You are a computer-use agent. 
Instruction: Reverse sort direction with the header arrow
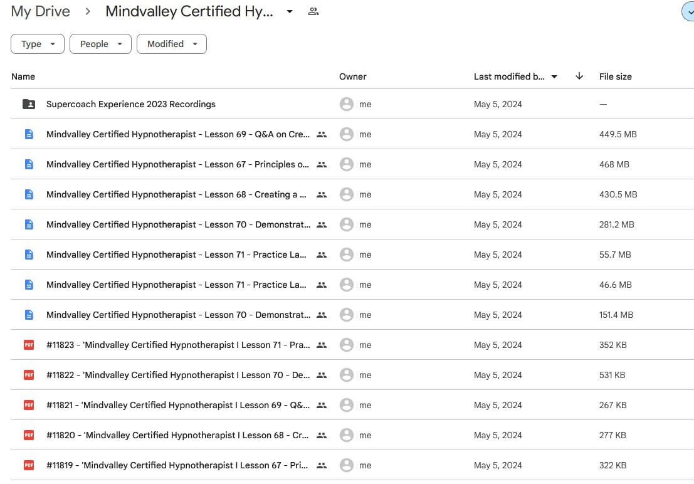pyautogui.click(x=579, y=76)
